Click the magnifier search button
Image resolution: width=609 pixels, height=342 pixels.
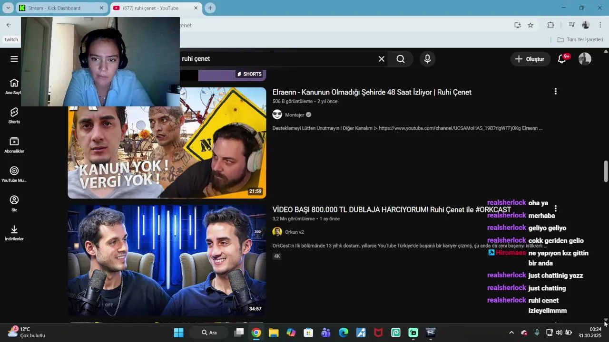401,59
